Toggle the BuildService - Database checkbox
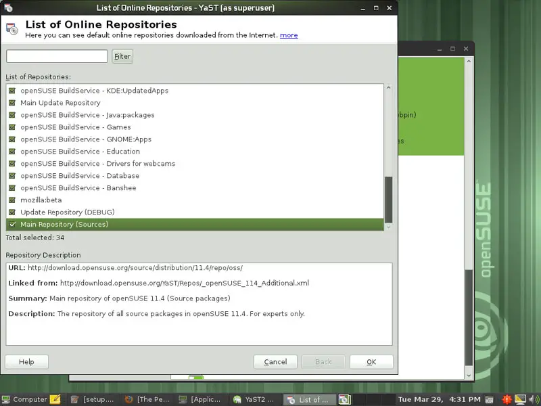Screen dimensions: 541x406 tap(12, 176)
